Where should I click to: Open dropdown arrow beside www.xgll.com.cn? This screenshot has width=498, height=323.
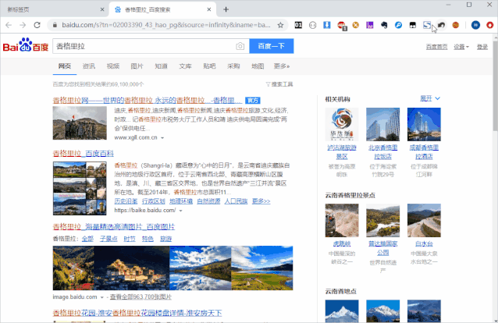pos(162,138)
